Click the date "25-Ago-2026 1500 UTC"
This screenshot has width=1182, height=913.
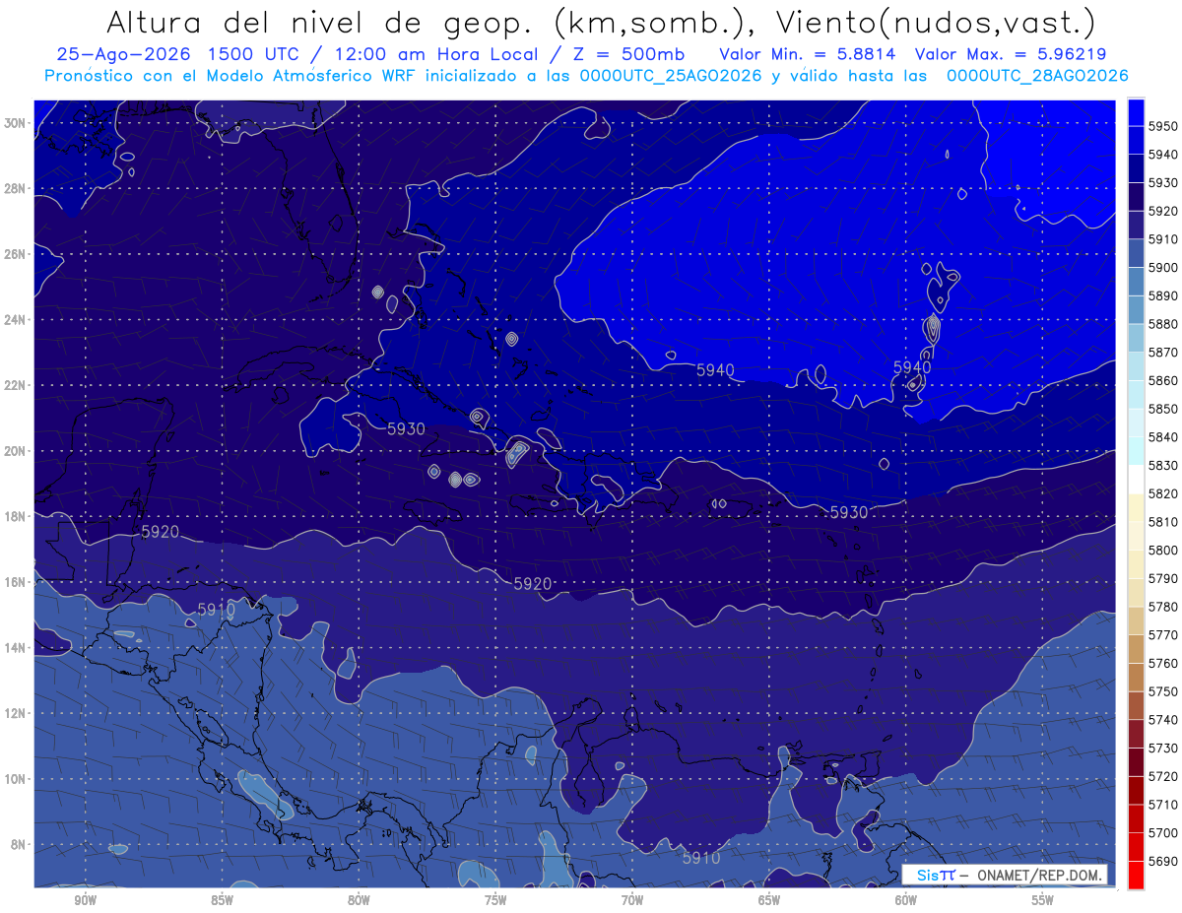(x=174, y=55)
